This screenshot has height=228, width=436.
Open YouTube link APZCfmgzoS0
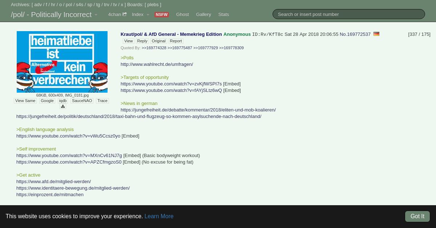(x=69, y=162)
